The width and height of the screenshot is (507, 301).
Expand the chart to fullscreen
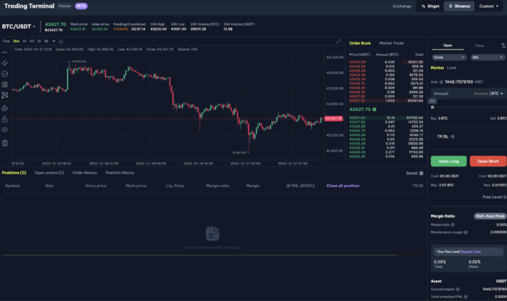tap(338, 41)
